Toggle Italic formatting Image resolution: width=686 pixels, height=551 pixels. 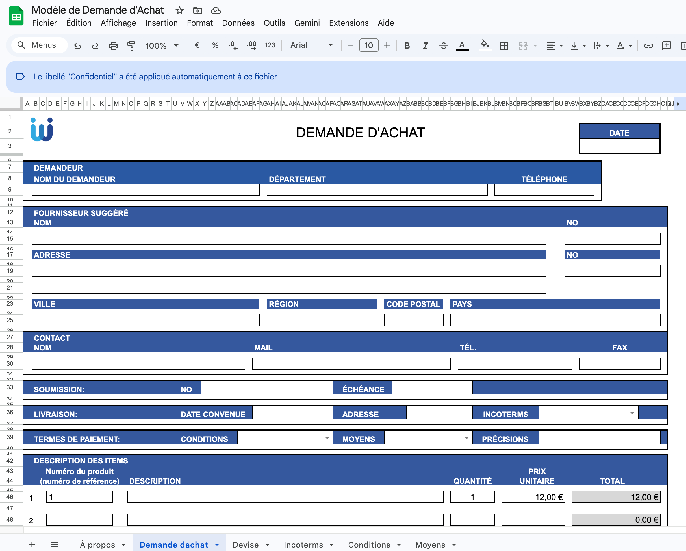click(425, 45)
